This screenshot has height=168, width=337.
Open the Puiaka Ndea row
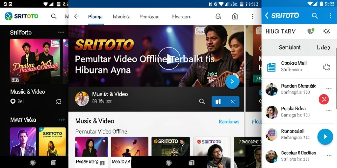pos(298,112)
